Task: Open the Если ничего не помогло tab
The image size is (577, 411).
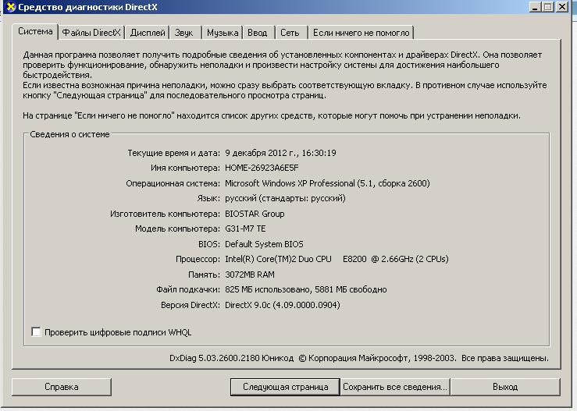Action: coord(361,33)
